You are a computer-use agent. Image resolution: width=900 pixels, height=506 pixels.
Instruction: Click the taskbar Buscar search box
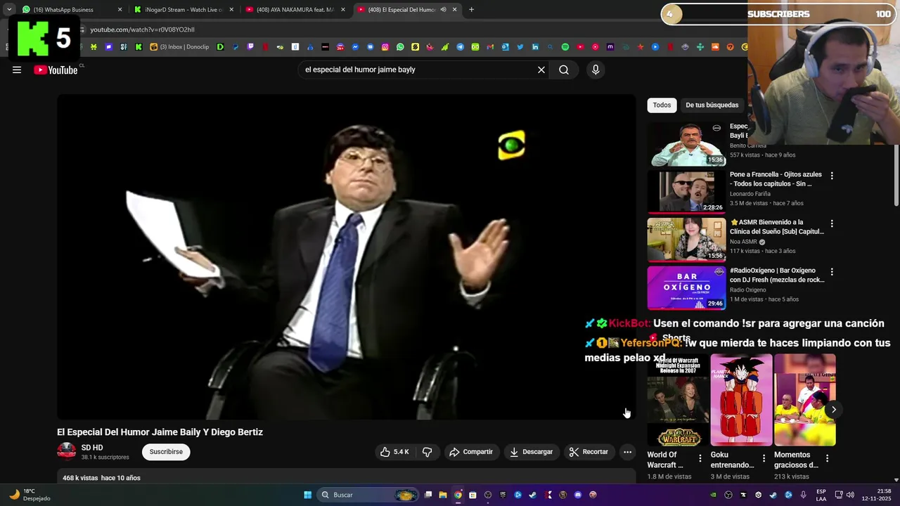click(367, 495)
